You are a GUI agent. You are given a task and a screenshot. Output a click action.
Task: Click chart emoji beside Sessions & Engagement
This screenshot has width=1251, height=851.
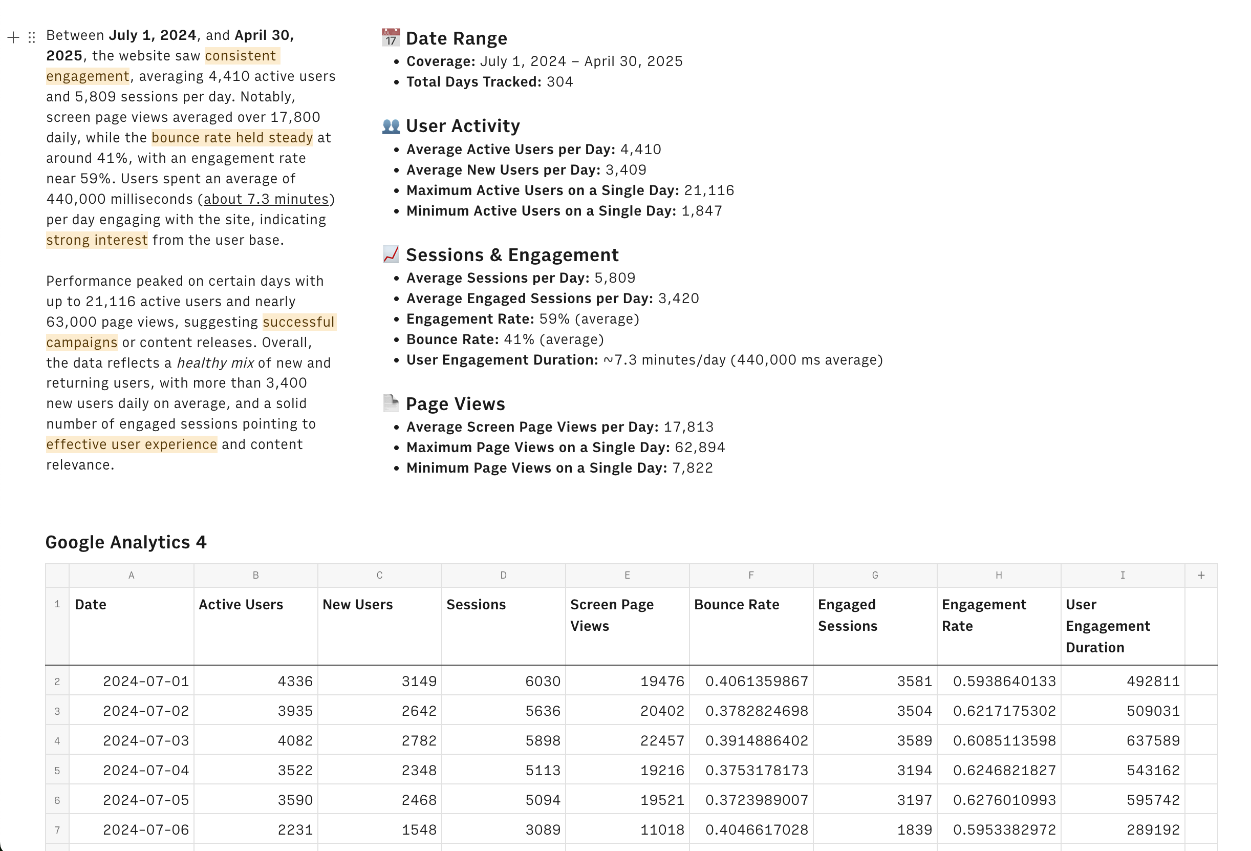(391, 254)
